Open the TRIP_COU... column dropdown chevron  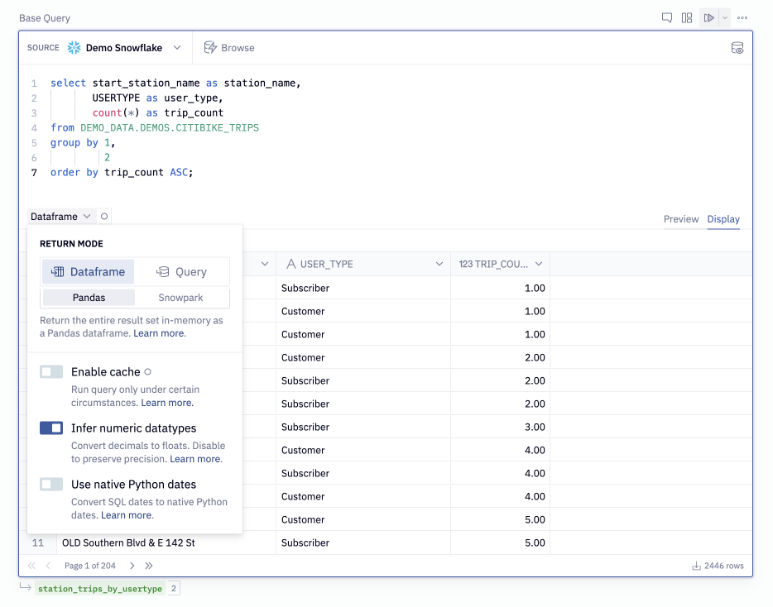pos(539,264)
